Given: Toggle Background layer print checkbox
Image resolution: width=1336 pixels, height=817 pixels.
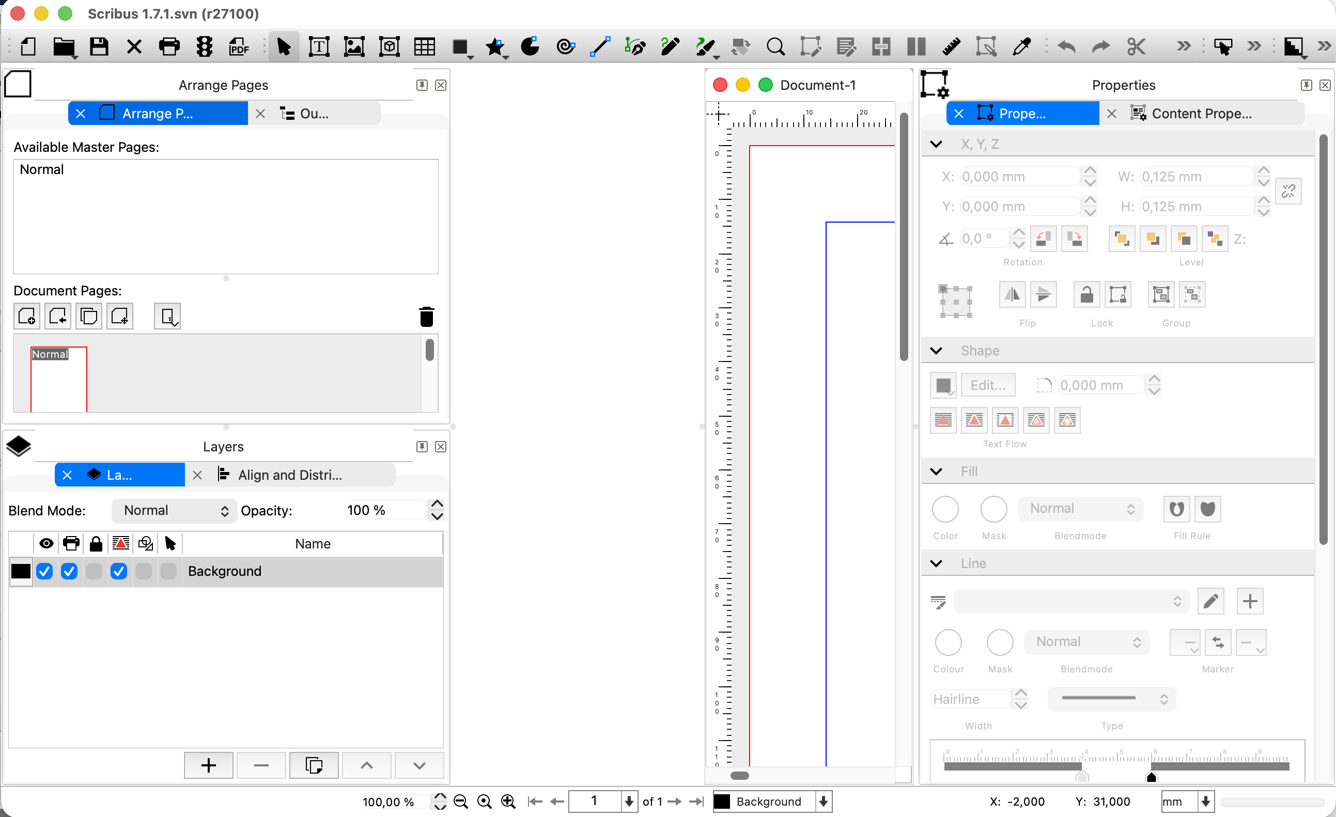Looking at the screenshot, I should [69, 571].
